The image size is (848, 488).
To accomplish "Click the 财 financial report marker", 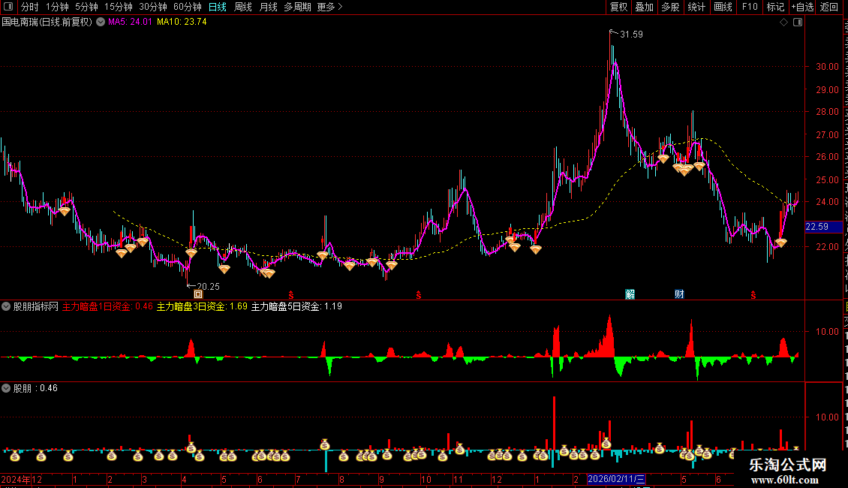I will (679, 294).
